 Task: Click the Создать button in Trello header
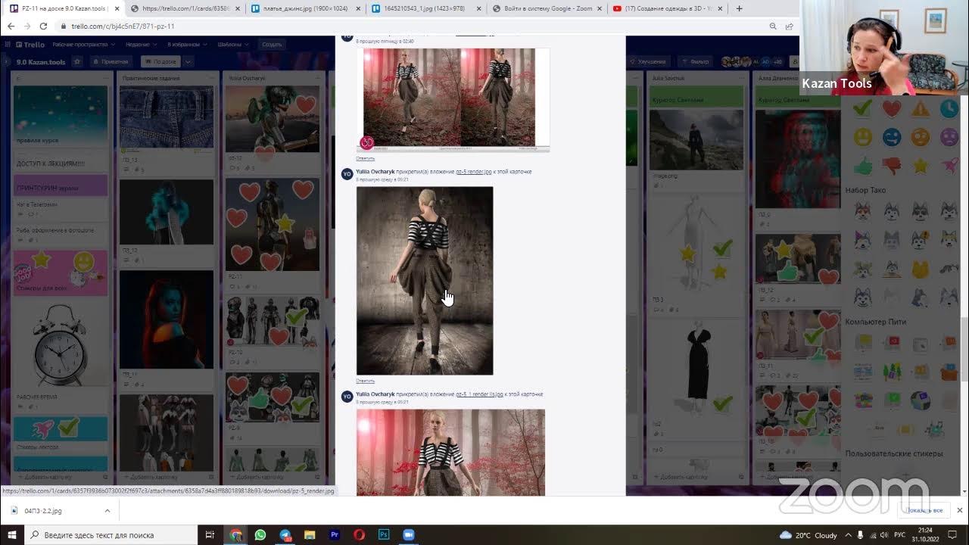(x=272, y=45)
